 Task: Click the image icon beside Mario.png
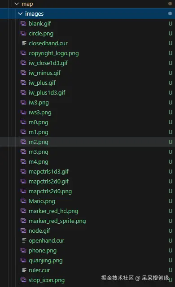pos(23,201)
